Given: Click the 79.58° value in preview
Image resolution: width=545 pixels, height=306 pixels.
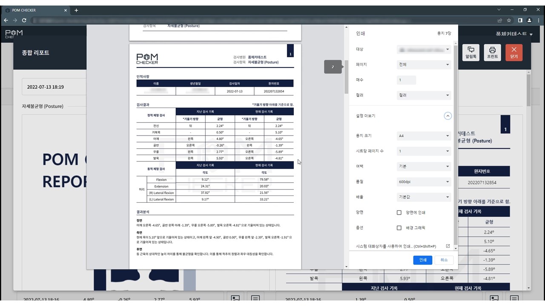Looking at the screenshot, I should [x=264, y=180].
